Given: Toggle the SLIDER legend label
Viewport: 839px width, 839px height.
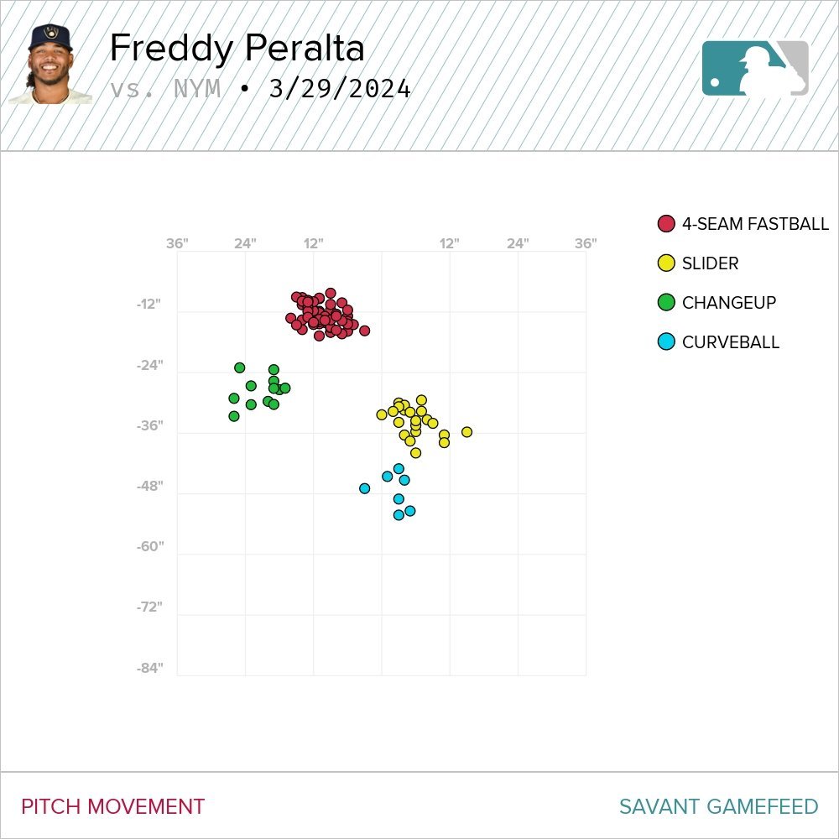Looking at the screenshot, I should [710, 263].
